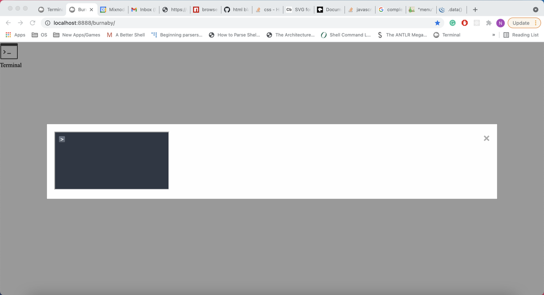This screenshot has width=544, height=295.
Task: Switch to the 'browse' npm tab
Action: [x=205, y=9]
